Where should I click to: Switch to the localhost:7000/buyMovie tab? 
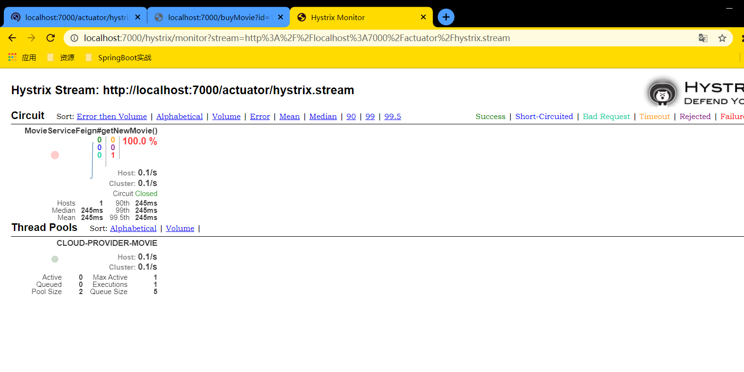pyautogui.click(x=218, y=17)
